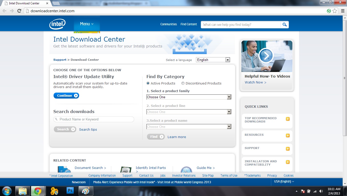Click the Intel logo in header

(x=57, y=24)
